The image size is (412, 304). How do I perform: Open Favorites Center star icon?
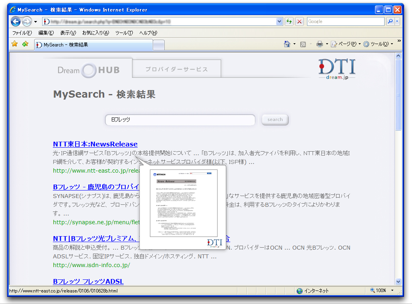coord(15,44)
